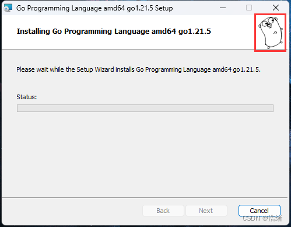
Task: Click the window title text ending in Setup
Action: (x=94, y=8)
